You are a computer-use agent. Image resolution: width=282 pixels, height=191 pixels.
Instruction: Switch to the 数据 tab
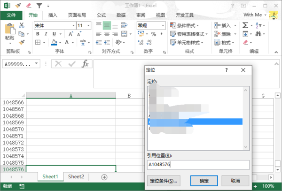pyautogui.click(x=121, y=15)
